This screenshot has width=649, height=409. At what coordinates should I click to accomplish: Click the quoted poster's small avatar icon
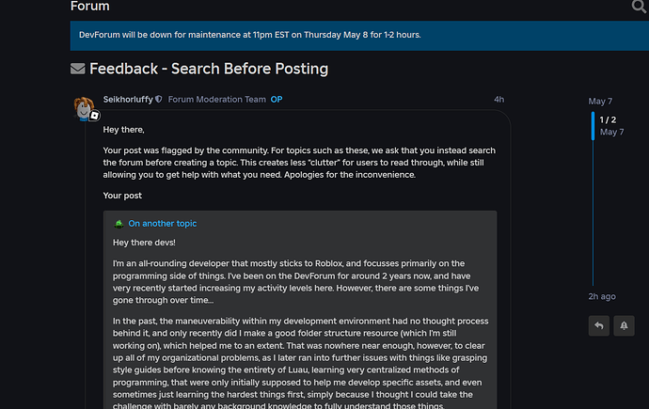click(119, 224)
